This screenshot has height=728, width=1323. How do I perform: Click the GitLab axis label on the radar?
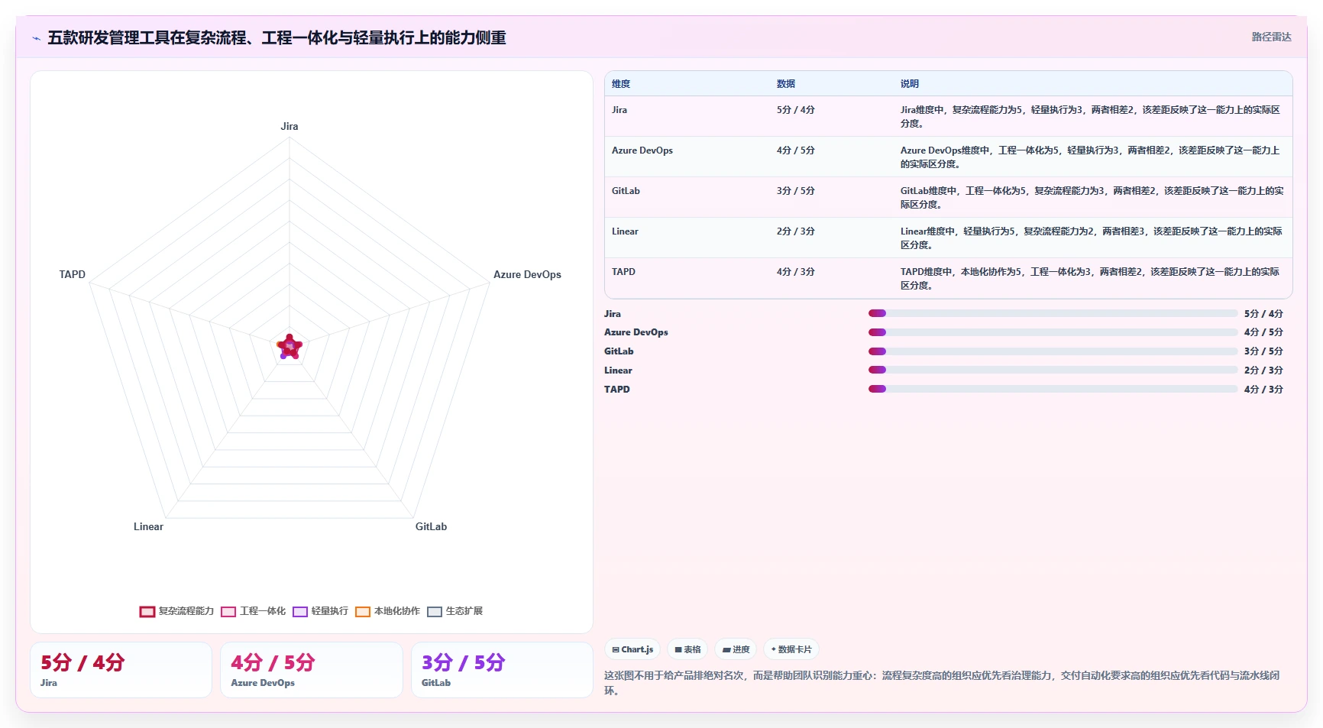(x=431, y=527)
